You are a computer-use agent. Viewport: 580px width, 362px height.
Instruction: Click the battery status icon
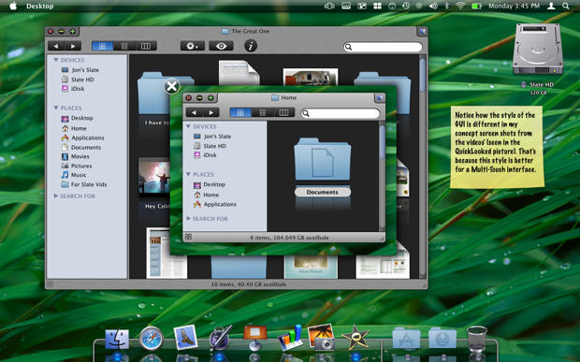coord(476,6)
